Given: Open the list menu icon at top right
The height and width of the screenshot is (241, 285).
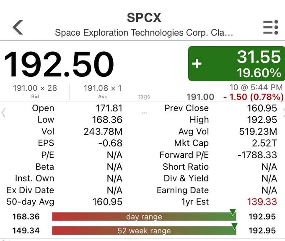Looking at the screenshot, I should pos(271,27).
